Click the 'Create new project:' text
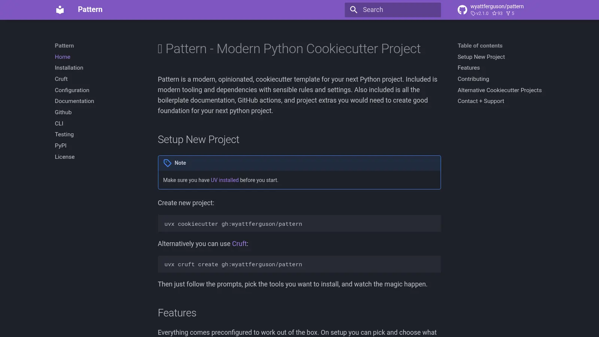This screenshot has height=337, width=599. (x=186, y=203)
